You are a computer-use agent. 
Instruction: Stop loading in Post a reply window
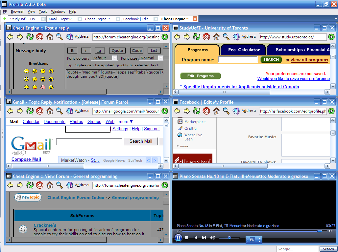[40, 37]
